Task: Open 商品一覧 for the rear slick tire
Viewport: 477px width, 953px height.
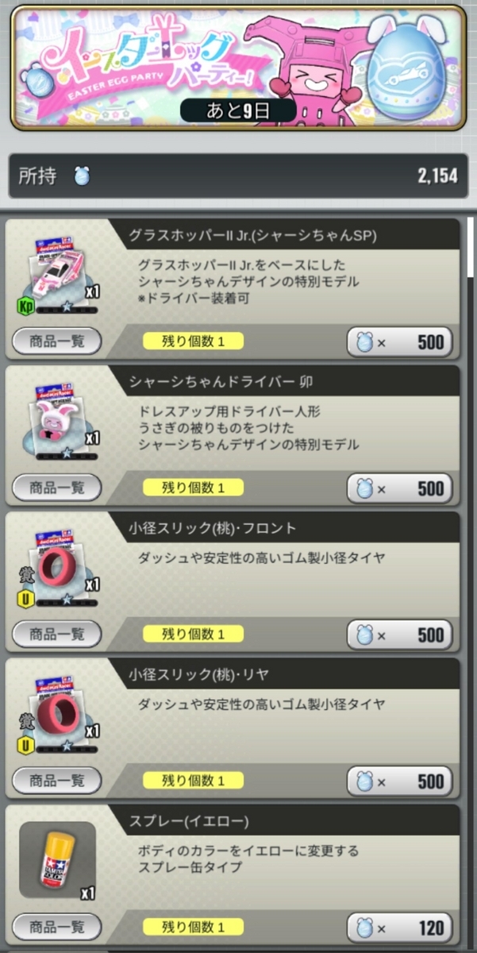Action: pos(57,781)
